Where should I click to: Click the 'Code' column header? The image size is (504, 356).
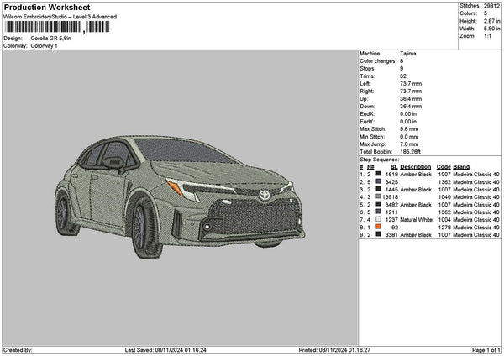pos(444,167)
